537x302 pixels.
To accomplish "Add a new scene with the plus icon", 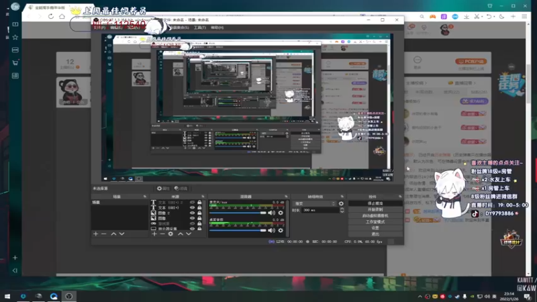I will pos(95,234).
